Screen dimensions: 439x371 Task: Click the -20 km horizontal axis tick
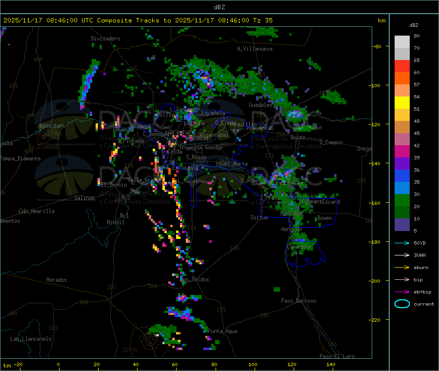pos(18,365)
